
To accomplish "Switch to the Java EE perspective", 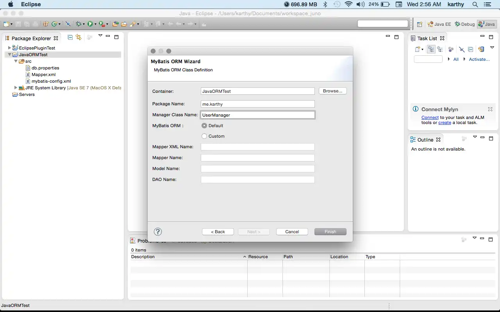I will pyautogui.click(x=439, y=24).
